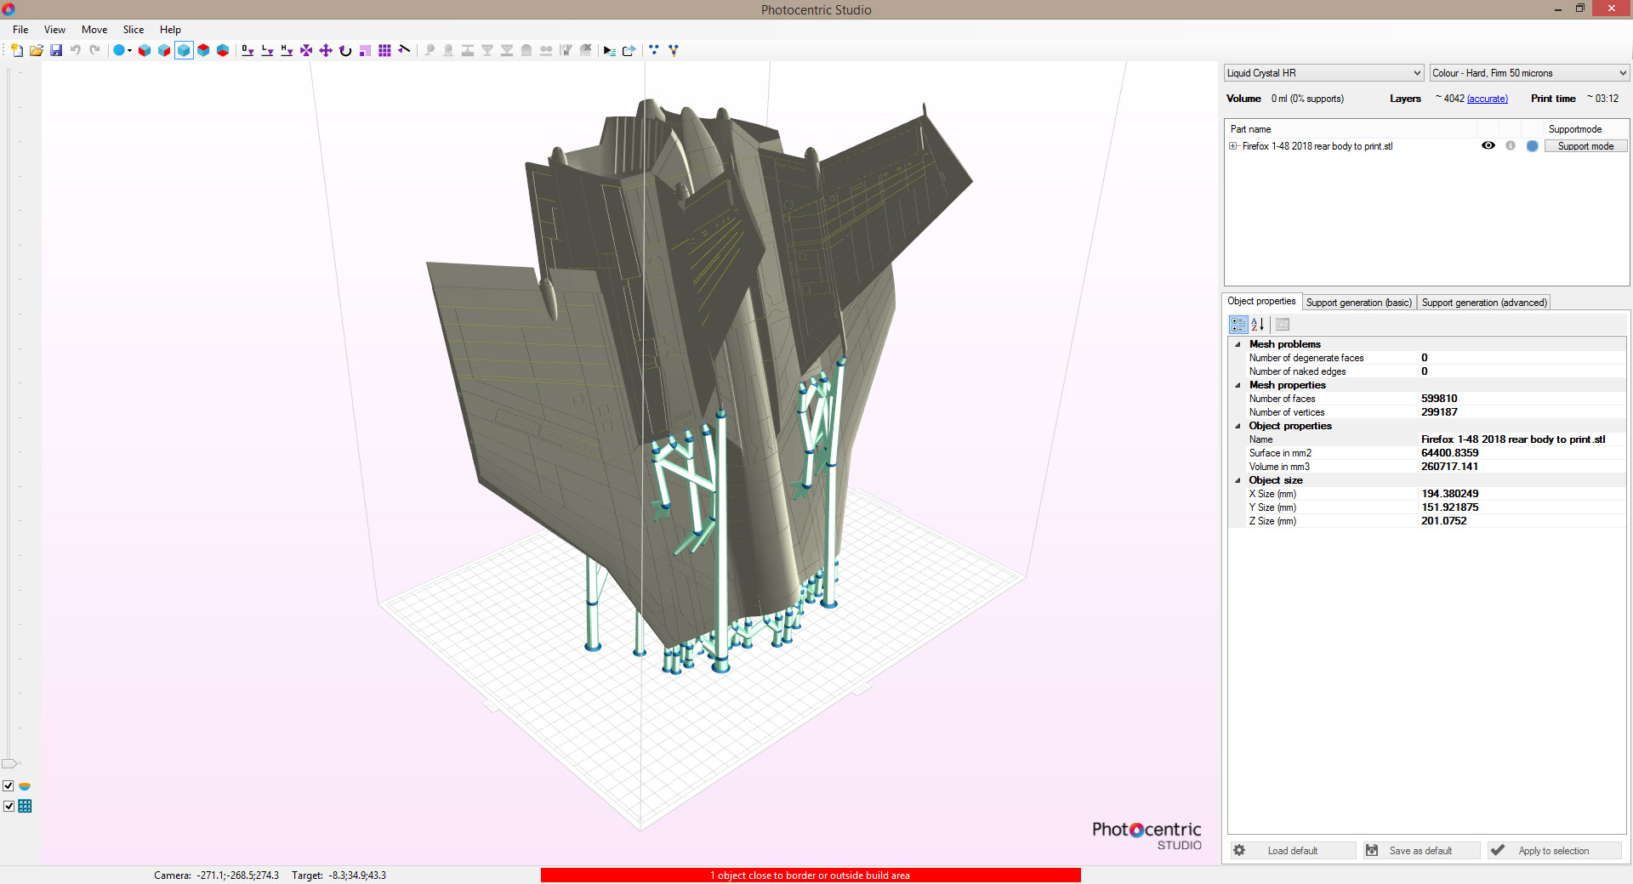
Task: Select the purple move arrows tool
Action: pos(326,50)
